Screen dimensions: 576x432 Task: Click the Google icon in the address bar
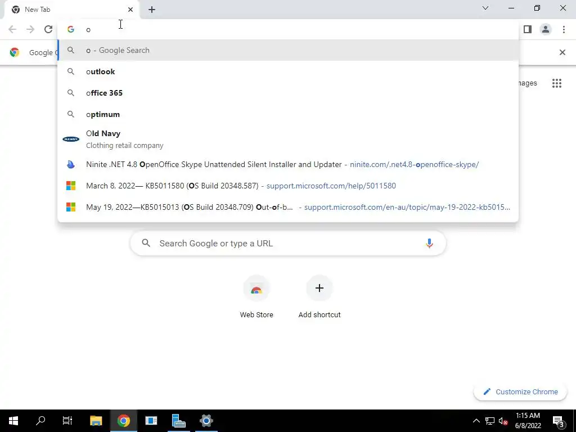(70, 29)
